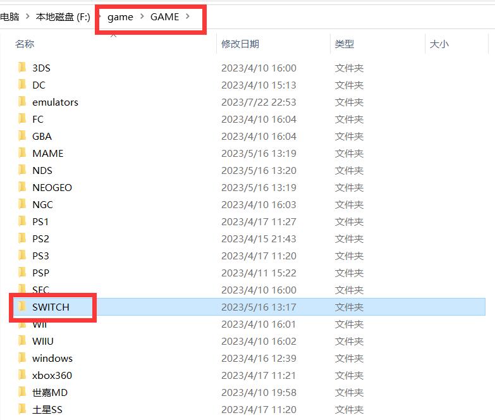
Task: Click the NEOGEO folder icon
Action: point(22,187)
